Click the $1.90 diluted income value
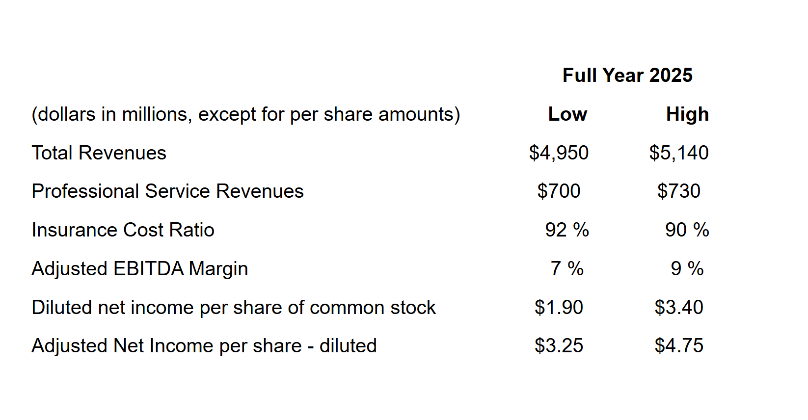The width and height of the screenshot is (808, 420). coord(559,308)
